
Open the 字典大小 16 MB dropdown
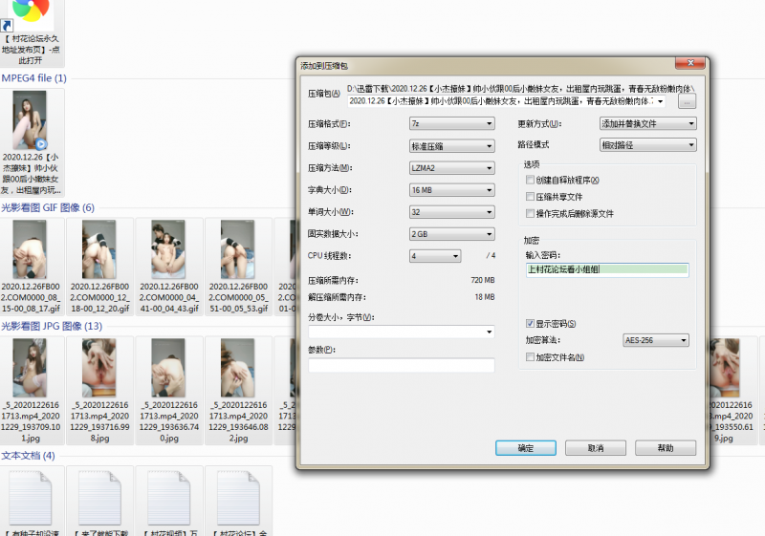450,190
